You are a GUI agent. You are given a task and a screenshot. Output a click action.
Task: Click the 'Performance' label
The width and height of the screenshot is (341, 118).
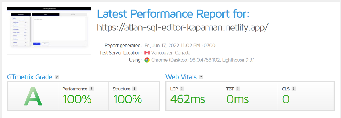(75, 89)
